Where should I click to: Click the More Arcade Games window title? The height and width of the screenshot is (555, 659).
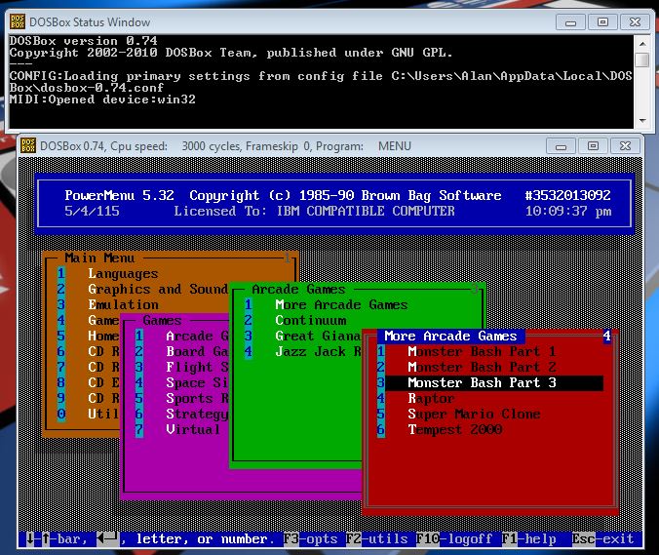click(450, 336)
